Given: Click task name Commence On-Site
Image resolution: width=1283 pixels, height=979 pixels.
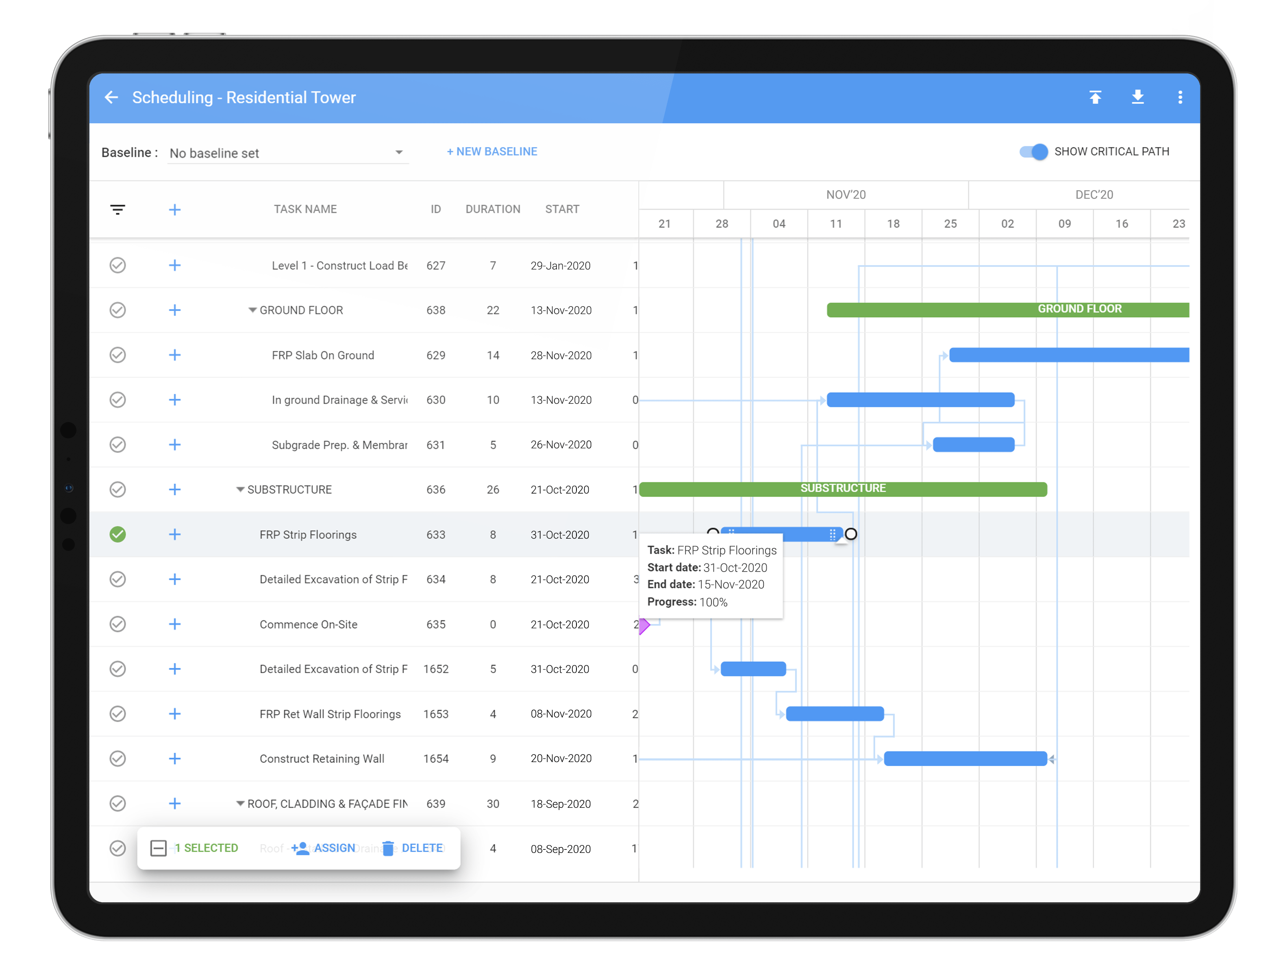Looking at the screenshot, I should pyautogui.click(x=309, y=625).
